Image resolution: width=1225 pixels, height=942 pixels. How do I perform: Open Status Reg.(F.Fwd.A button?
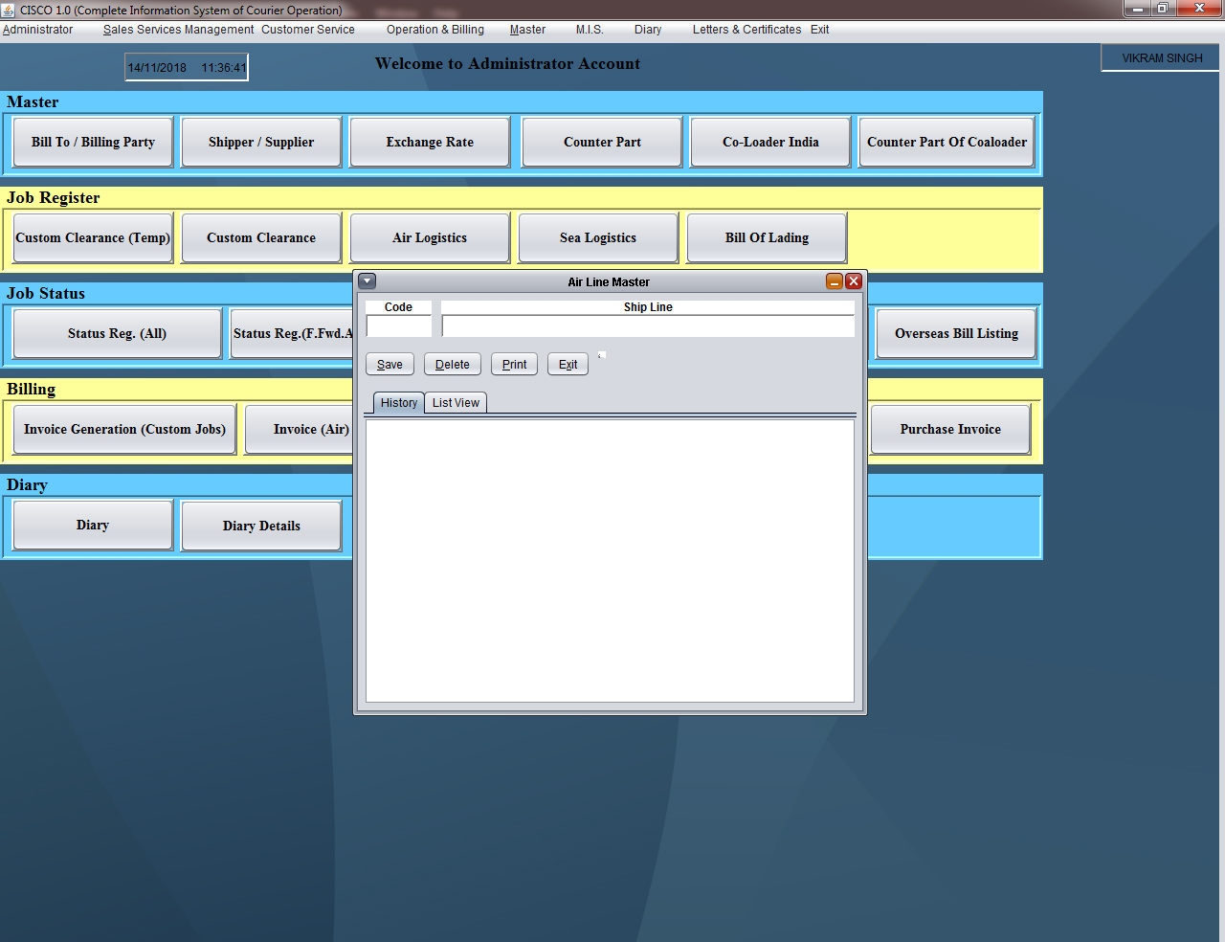pyautogui.click(x=292, y=333)
